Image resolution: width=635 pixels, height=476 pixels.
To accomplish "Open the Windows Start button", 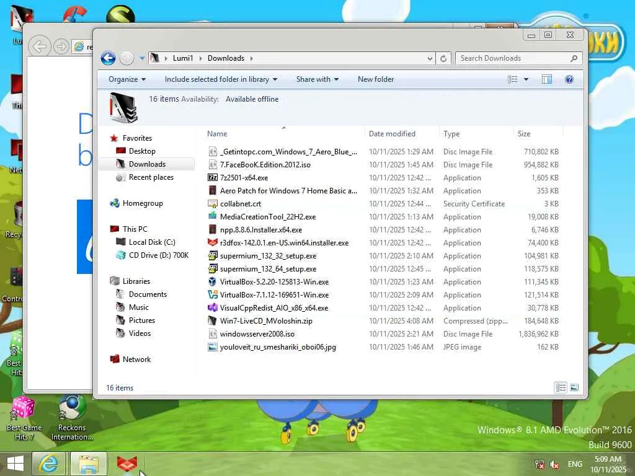I will [x=16, y=464].
